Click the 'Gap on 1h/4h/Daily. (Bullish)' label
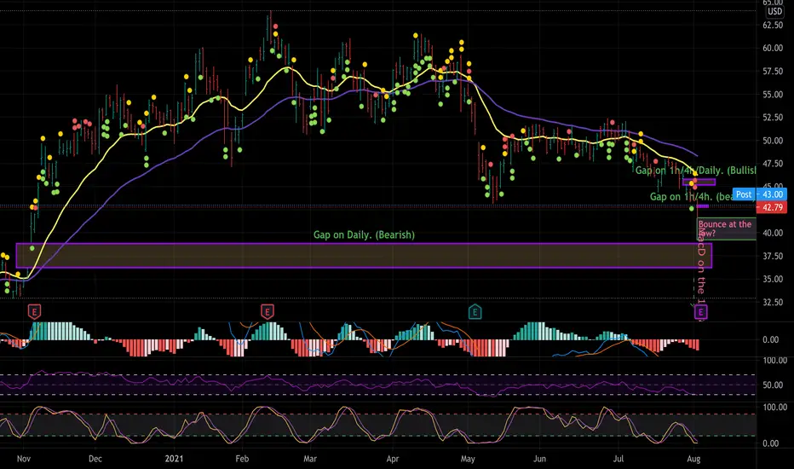Viewport: 794px width, 469px height. point(696,171)
